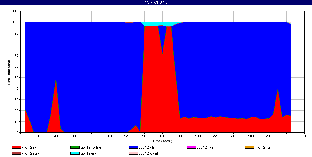Click the 'CPU Utilization' axis title

pos(9,72)
